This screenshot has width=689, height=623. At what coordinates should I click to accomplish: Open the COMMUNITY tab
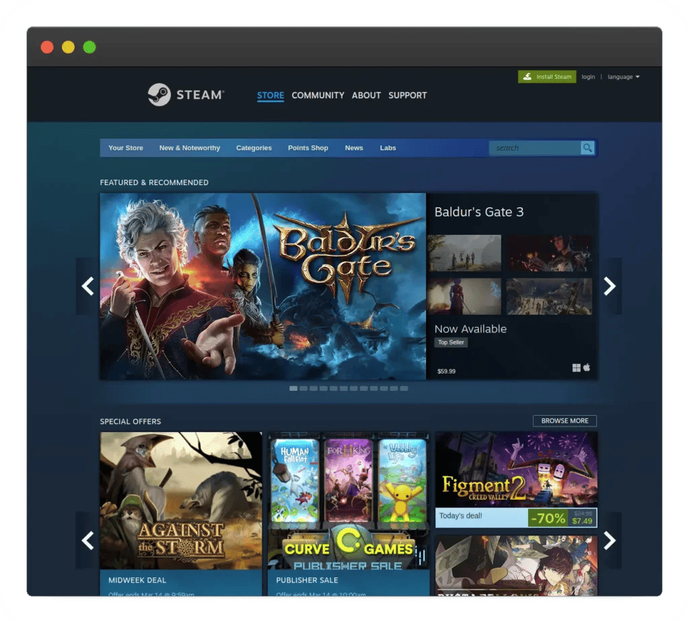[318, 96]
